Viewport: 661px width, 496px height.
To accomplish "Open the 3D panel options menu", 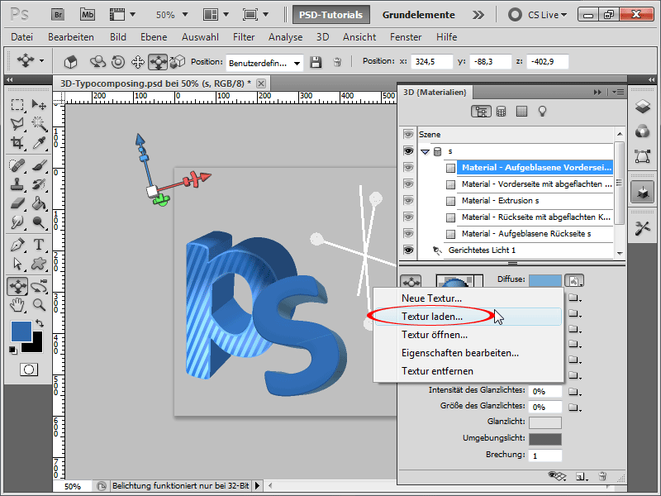I will click(x=618, y=92).
